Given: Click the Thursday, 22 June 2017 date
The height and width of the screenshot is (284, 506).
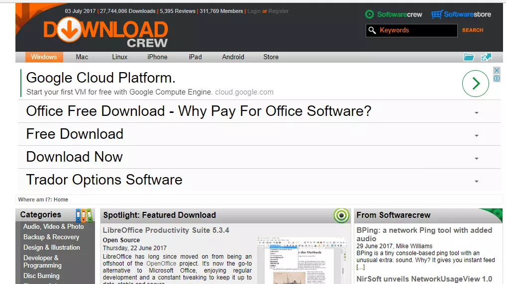Looking at the screenshot, I should pos(134,248).
